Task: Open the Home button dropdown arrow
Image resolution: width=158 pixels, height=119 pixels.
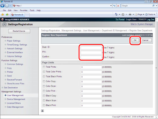Action: click(119, 14)
